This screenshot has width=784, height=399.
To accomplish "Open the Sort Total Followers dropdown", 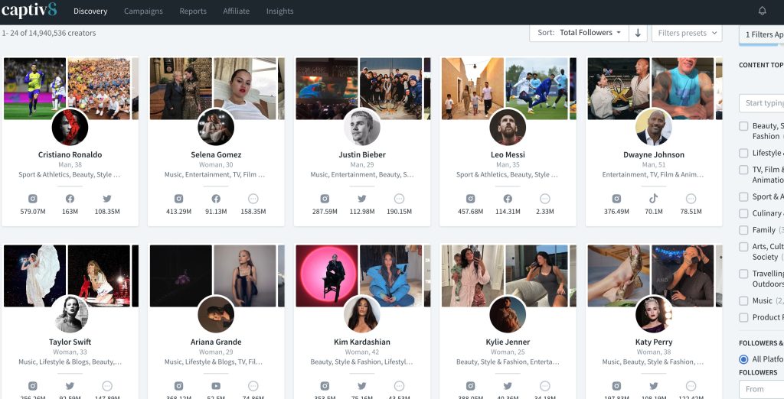I will coord(579,33).
